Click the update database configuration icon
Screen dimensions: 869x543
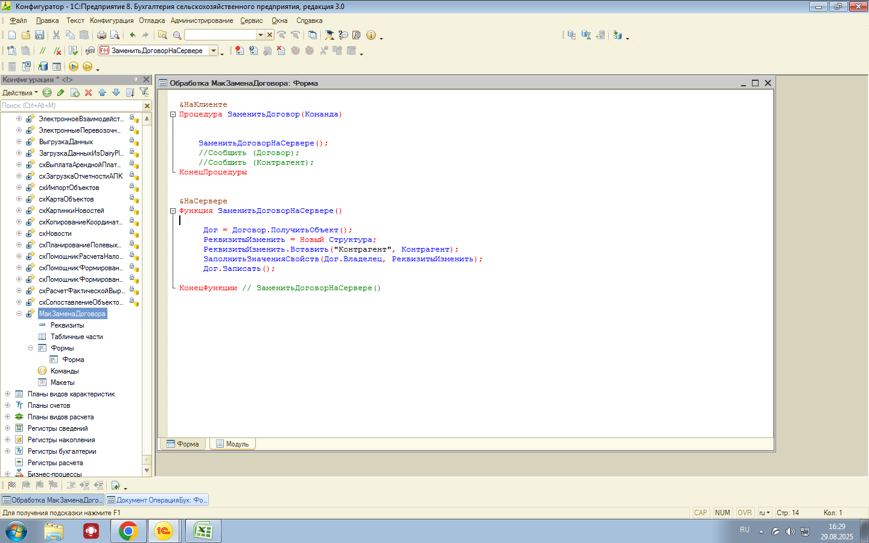(x=43, y=66)
